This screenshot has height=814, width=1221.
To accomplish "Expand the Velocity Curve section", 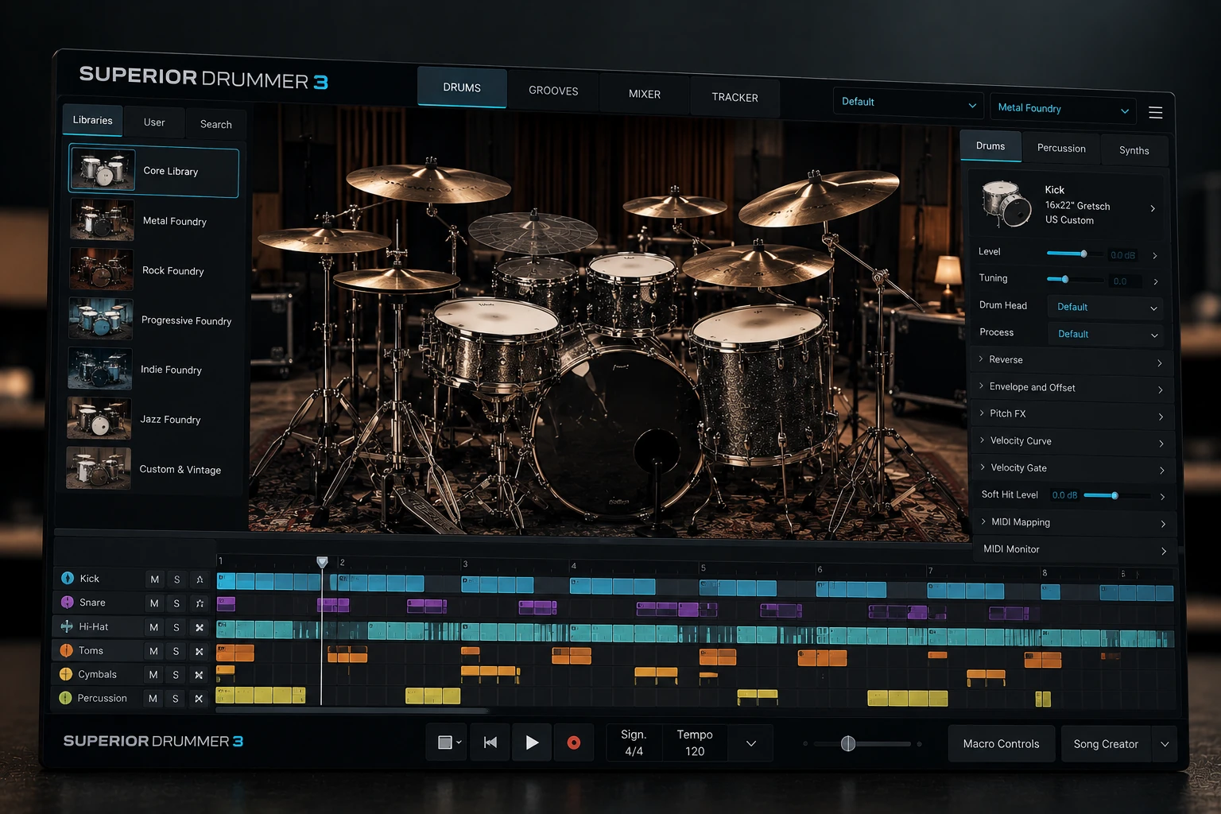I will (1072, 441).
